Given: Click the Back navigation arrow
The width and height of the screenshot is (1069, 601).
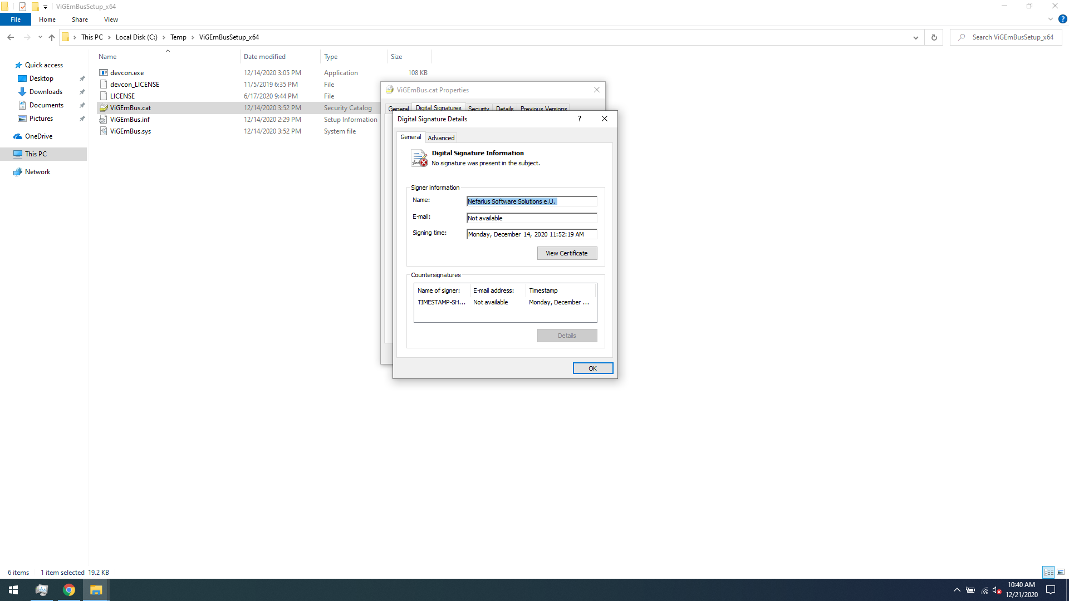Looking at the screenshot, I should pyautogui.click(x=11, y=37).
